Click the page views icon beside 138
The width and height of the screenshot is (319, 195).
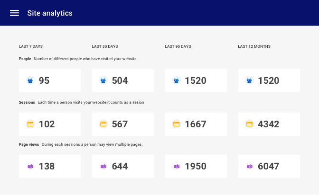click(x=30, y=166)
